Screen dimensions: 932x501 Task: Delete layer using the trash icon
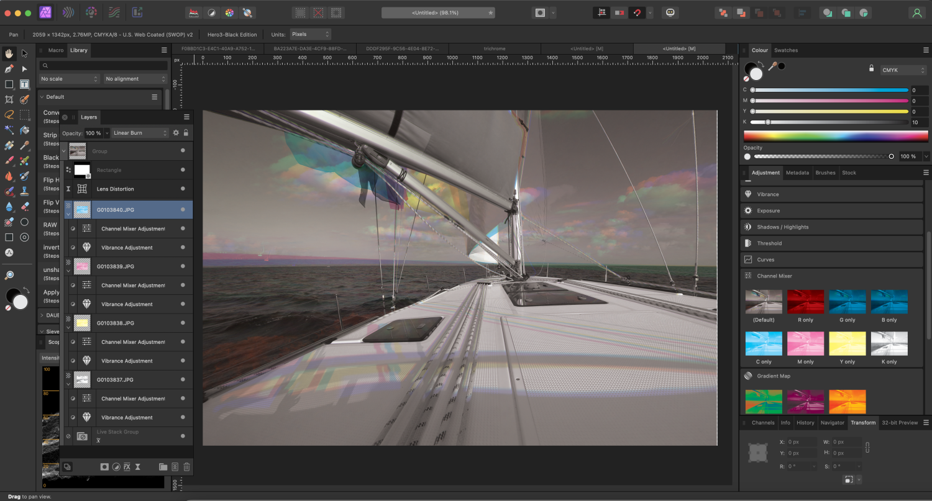[186, 467]
